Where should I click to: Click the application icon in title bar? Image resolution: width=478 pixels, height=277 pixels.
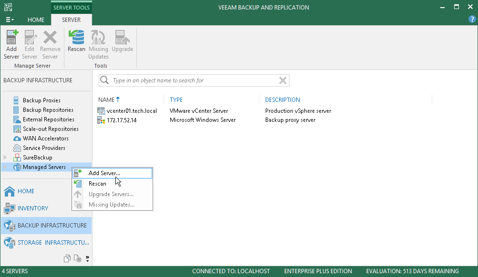pos(8,7)
